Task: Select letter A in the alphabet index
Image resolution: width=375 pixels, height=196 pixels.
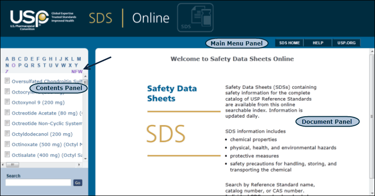Action: pos(7,59)
